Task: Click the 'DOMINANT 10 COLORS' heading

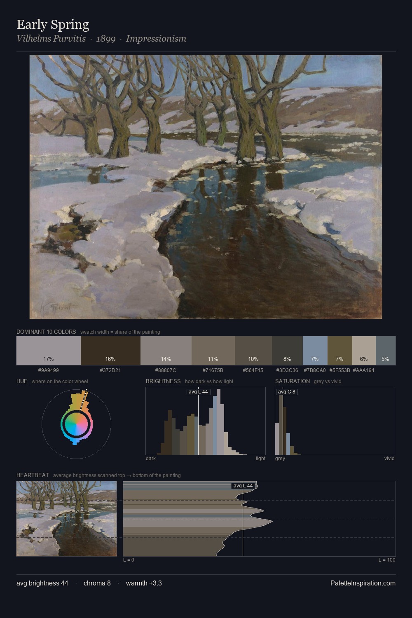Action: [x=46, y=332]
